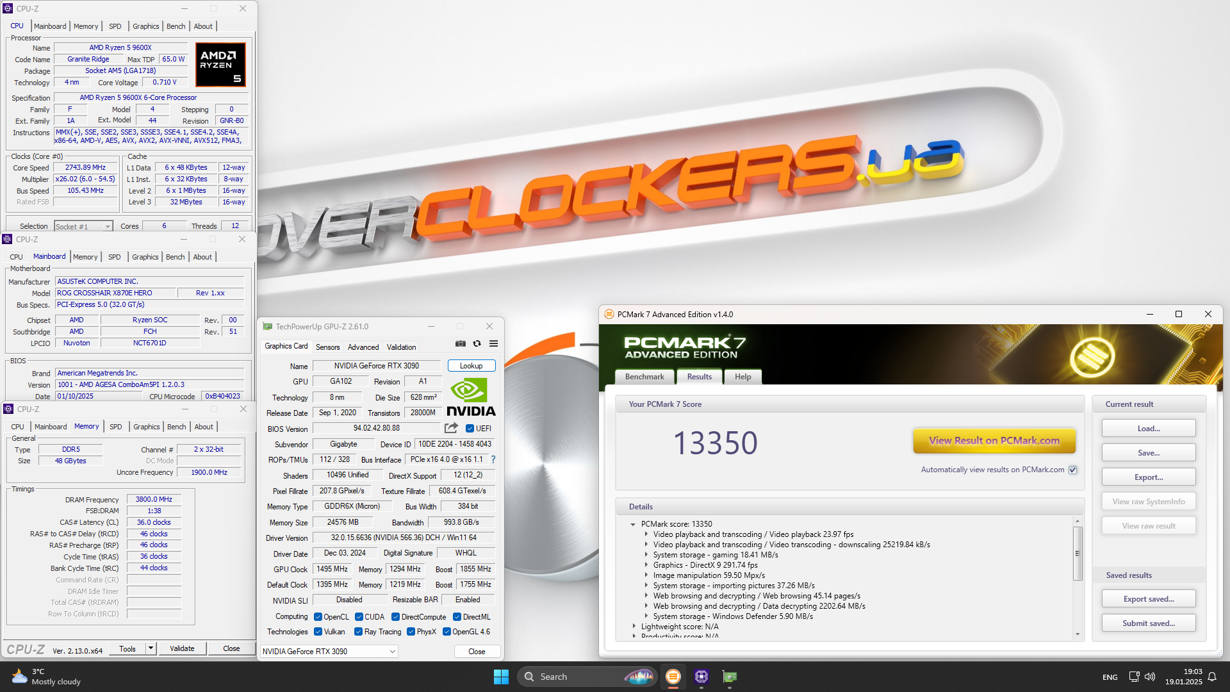
Task: Click the Details list scrollbar thumb
Action: (x=1078, y=553)
